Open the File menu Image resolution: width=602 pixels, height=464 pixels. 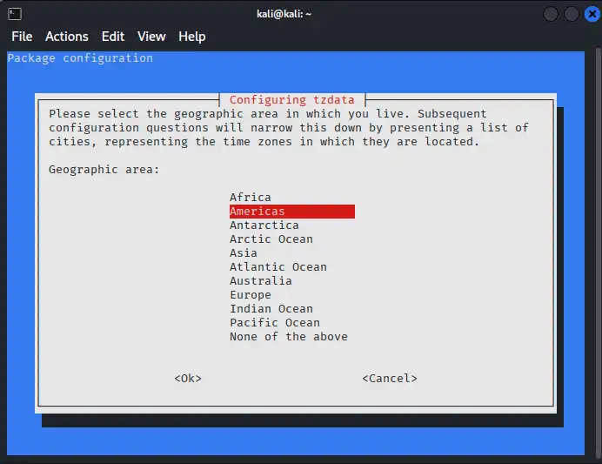pos(22,37)
